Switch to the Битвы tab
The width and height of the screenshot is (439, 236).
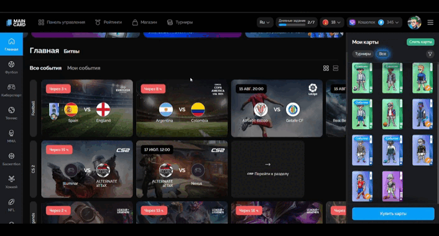[72, 51]
